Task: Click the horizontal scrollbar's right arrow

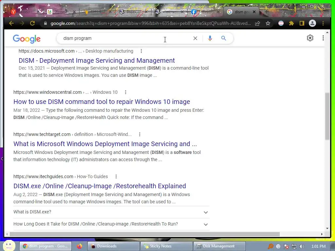Action: point(322,234)
